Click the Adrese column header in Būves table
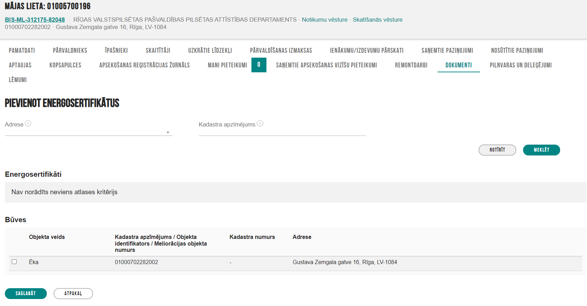The width and height of the screenshot is (587, 306). click(x=302, y=237)
